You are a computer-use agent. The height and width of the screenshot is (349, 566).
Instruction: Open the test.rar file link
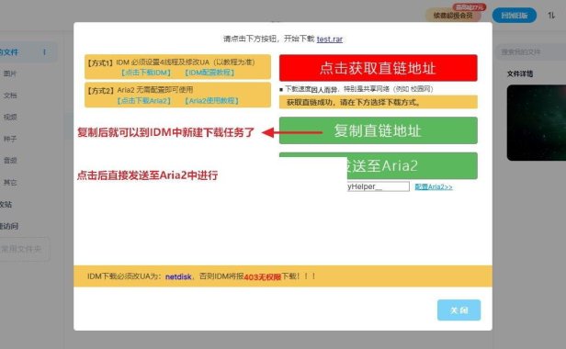pos(330,39)
